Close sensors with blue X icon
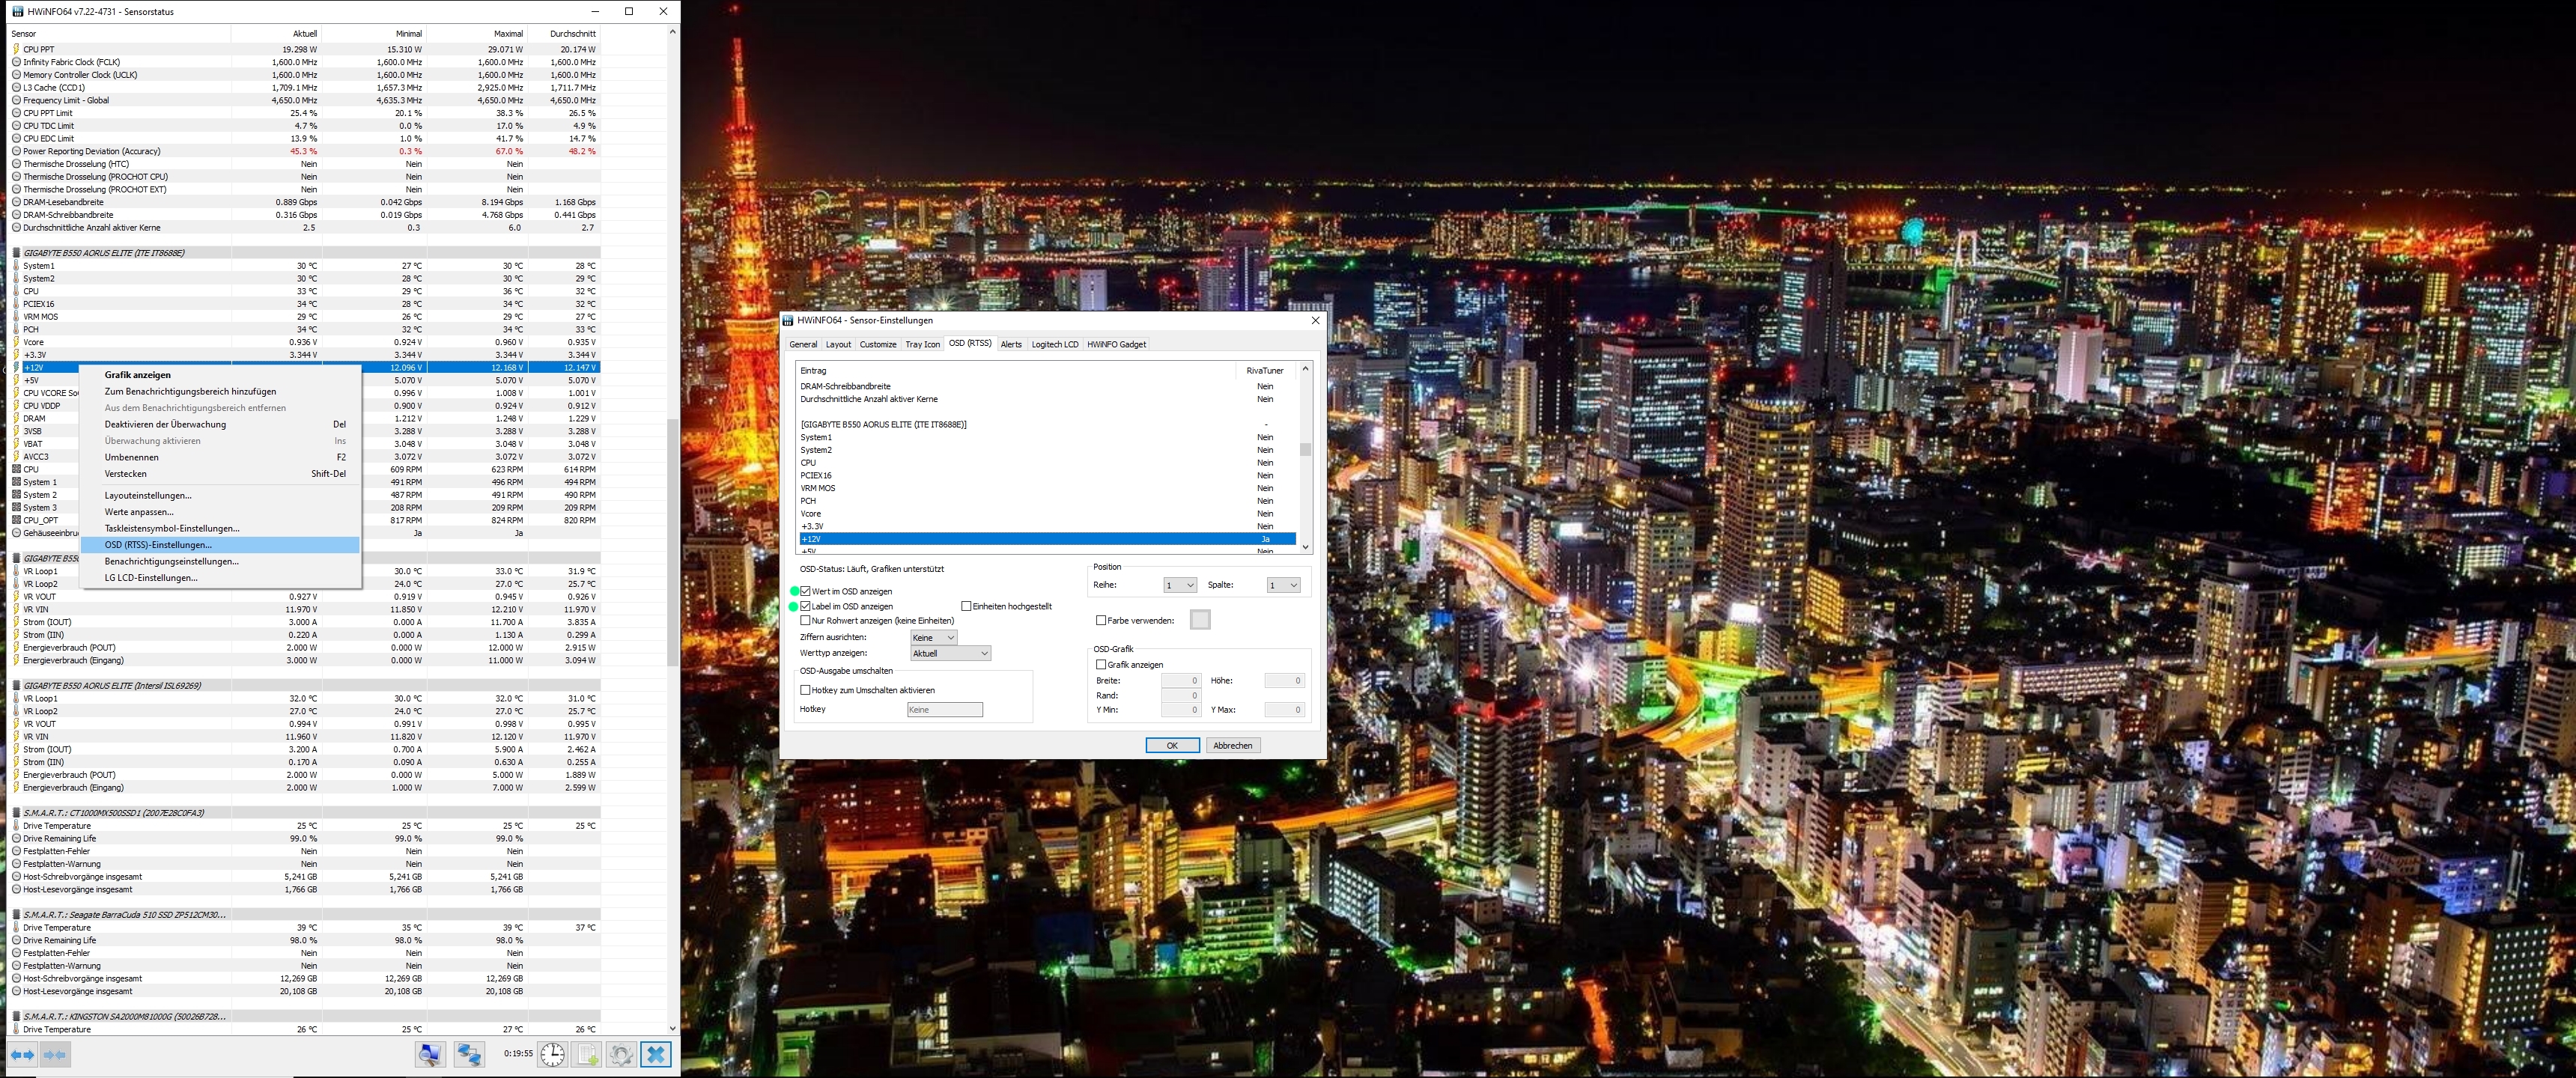 click(x=656, y=1054)
